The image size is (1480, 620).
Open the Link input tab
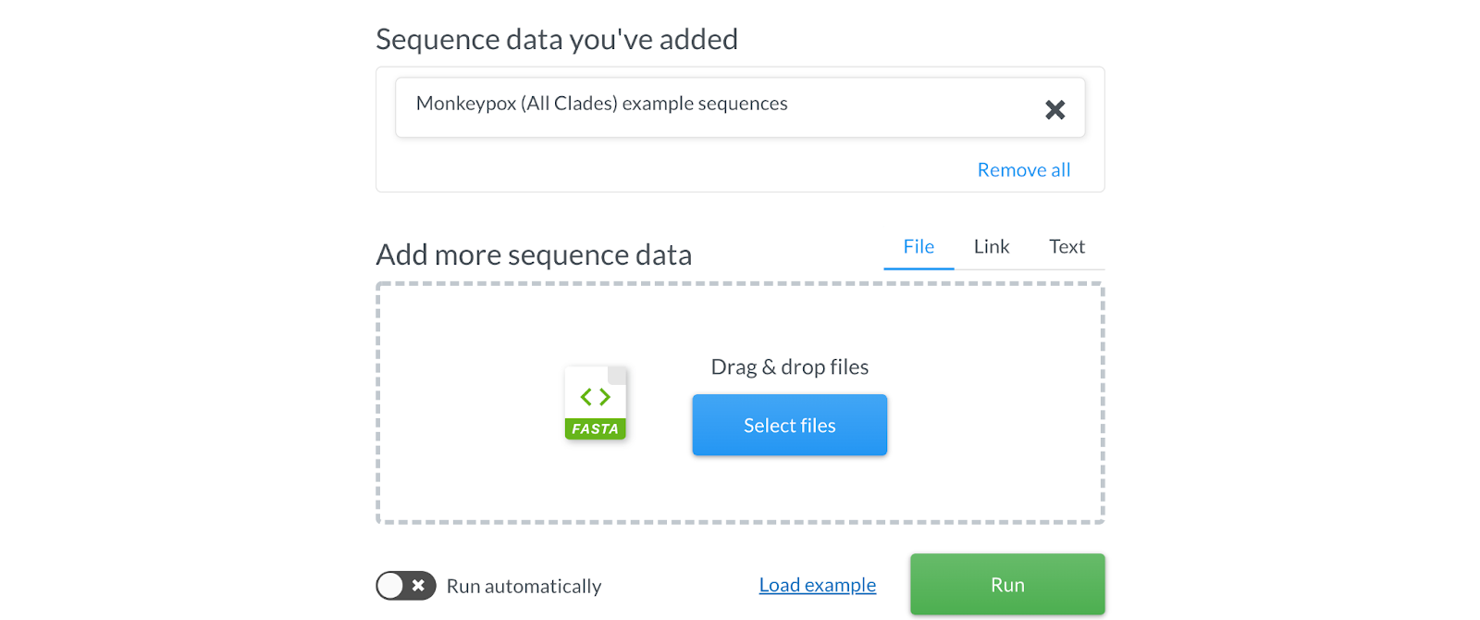992,247
